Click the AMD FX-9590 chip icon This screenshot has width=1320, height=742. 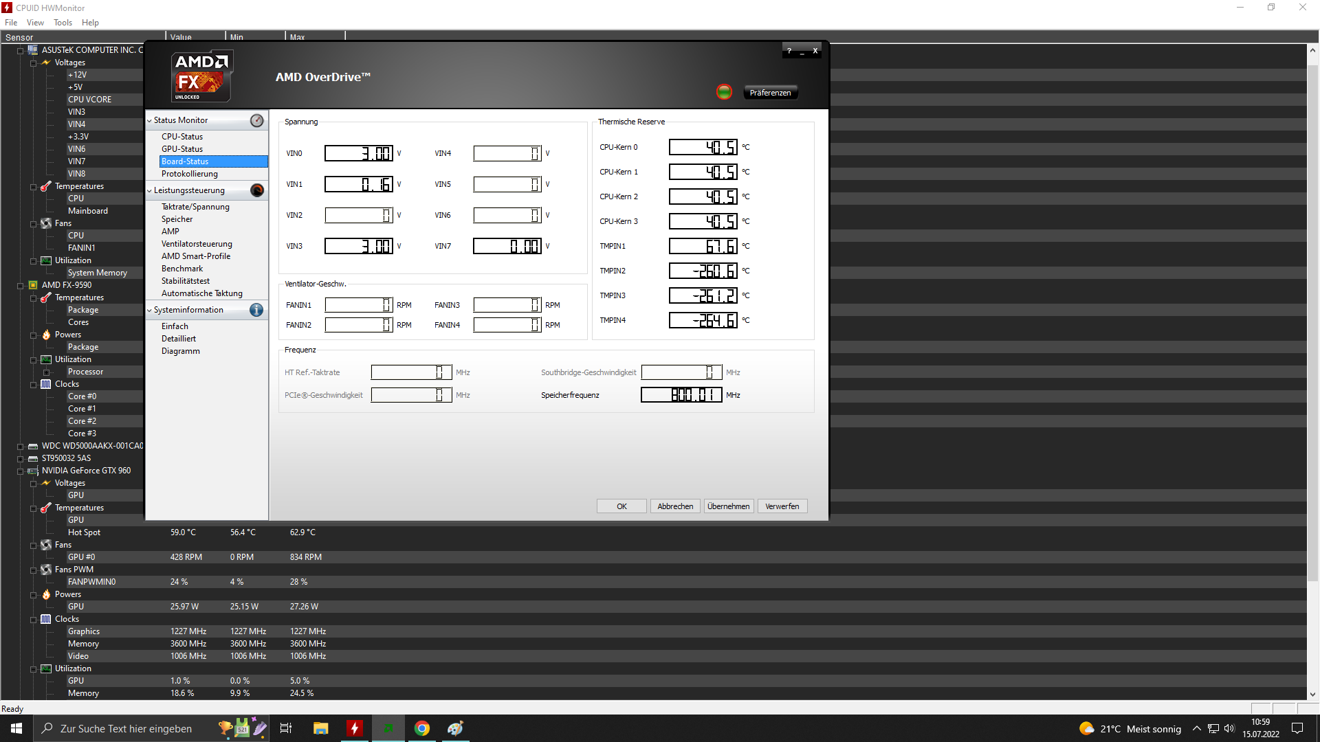click(x=33, y=285)
